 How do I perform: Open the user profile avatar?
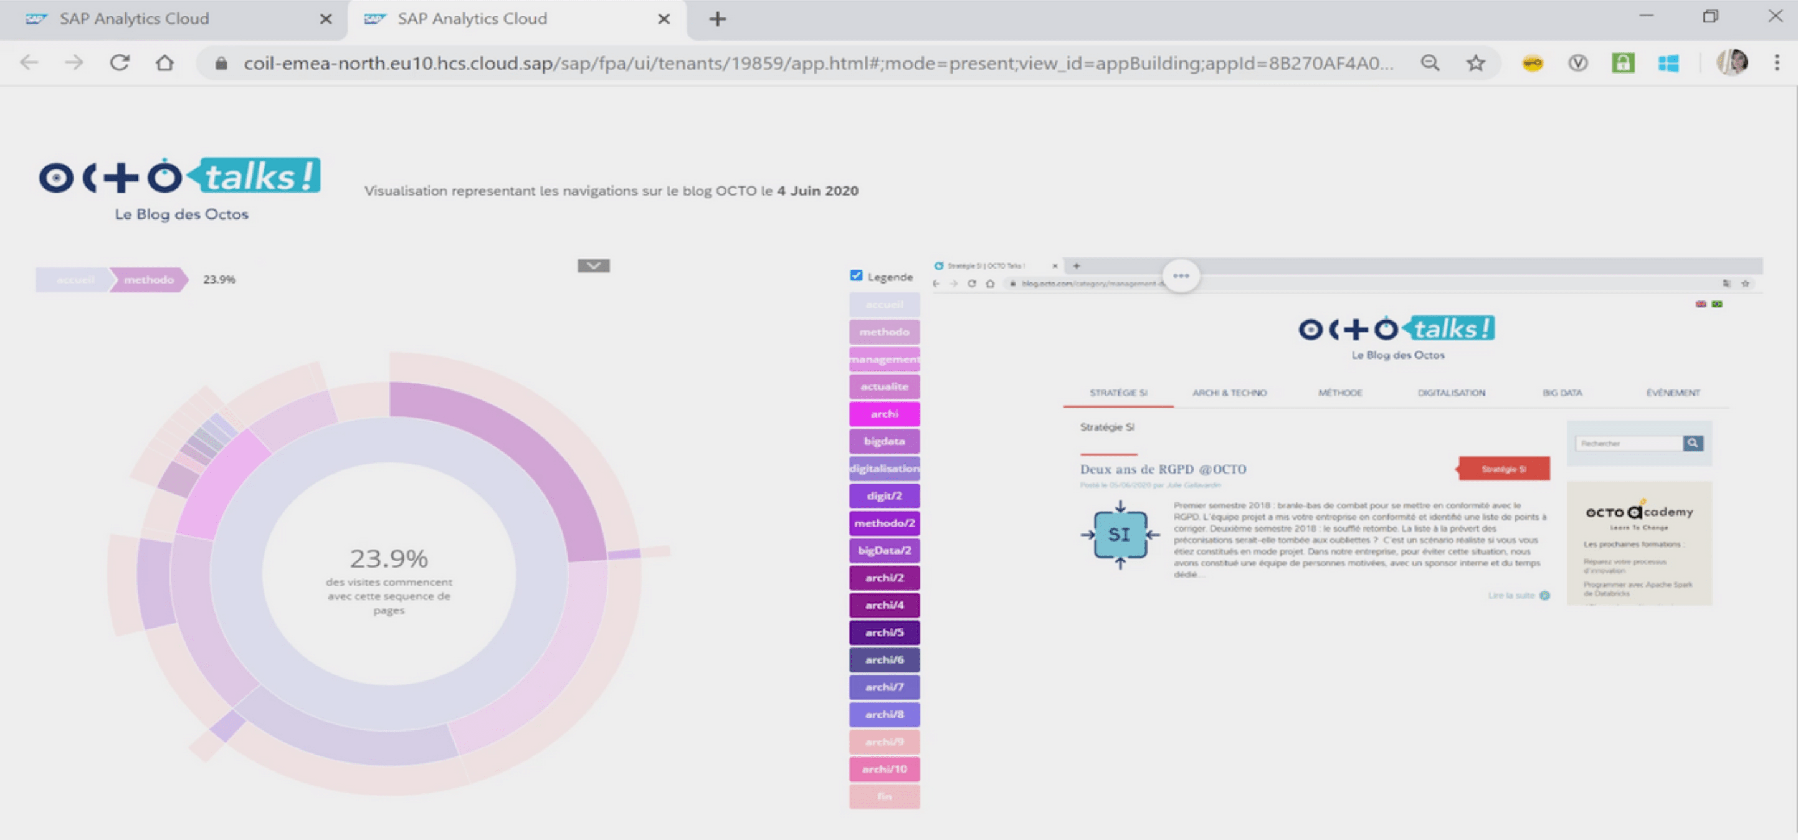tap(1732, 63)
